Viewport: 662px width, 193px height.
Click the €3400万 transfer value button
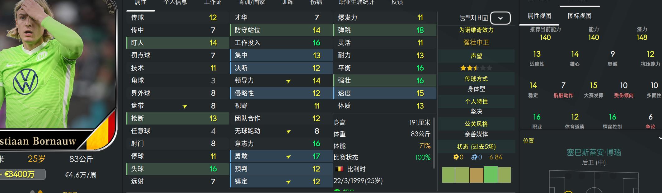tap(22, 174)
